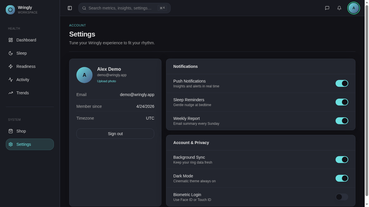Switch off Dark Mode
369x207 pixels.
click(x=342, y=178)
